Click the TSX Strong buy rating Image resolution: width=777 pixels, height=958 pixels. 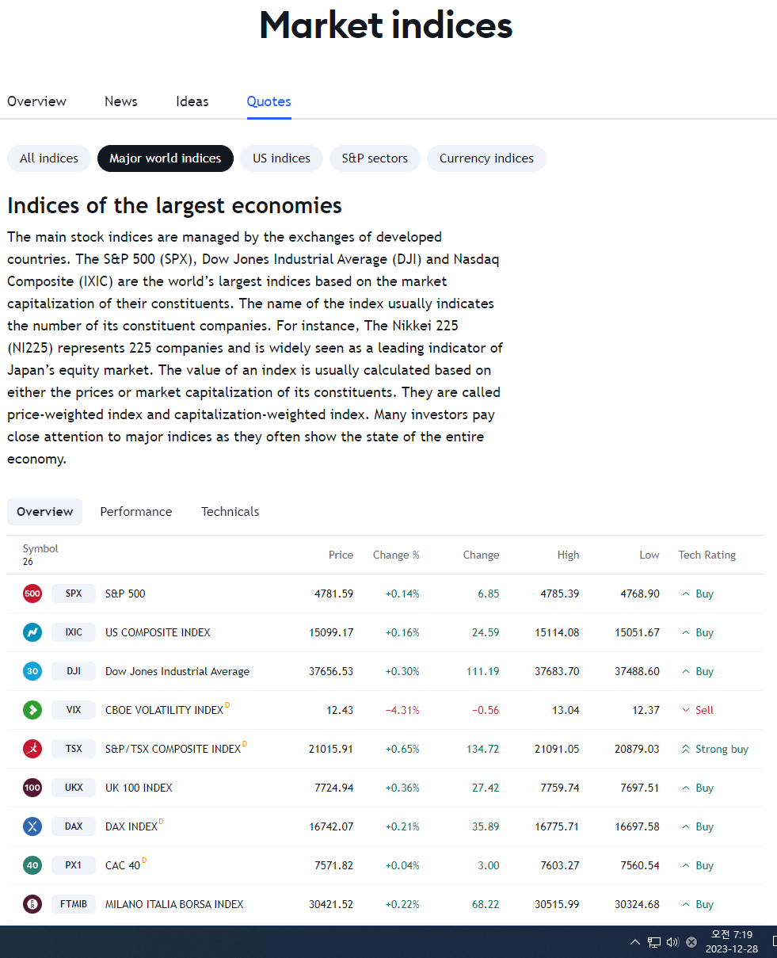(715, 749)
